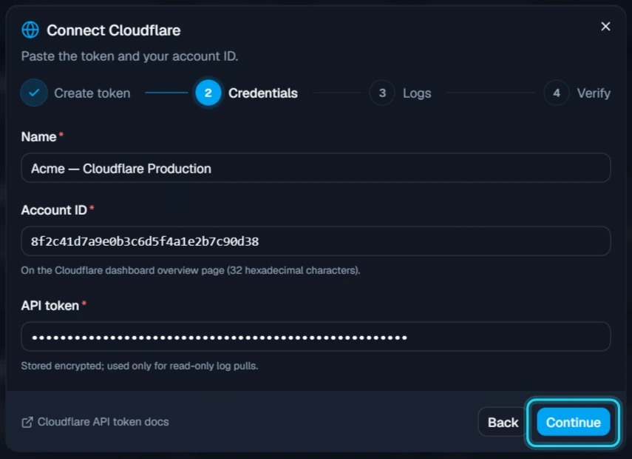The image size is (632, 459).
Task: Select the Credentials step label
Action: 263,93
